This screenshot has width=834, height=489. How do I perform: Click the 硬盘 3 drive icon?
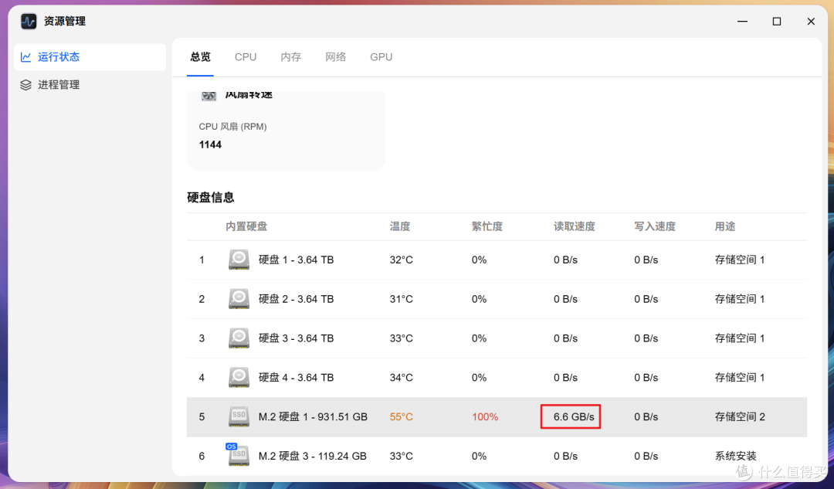[239, 338]
